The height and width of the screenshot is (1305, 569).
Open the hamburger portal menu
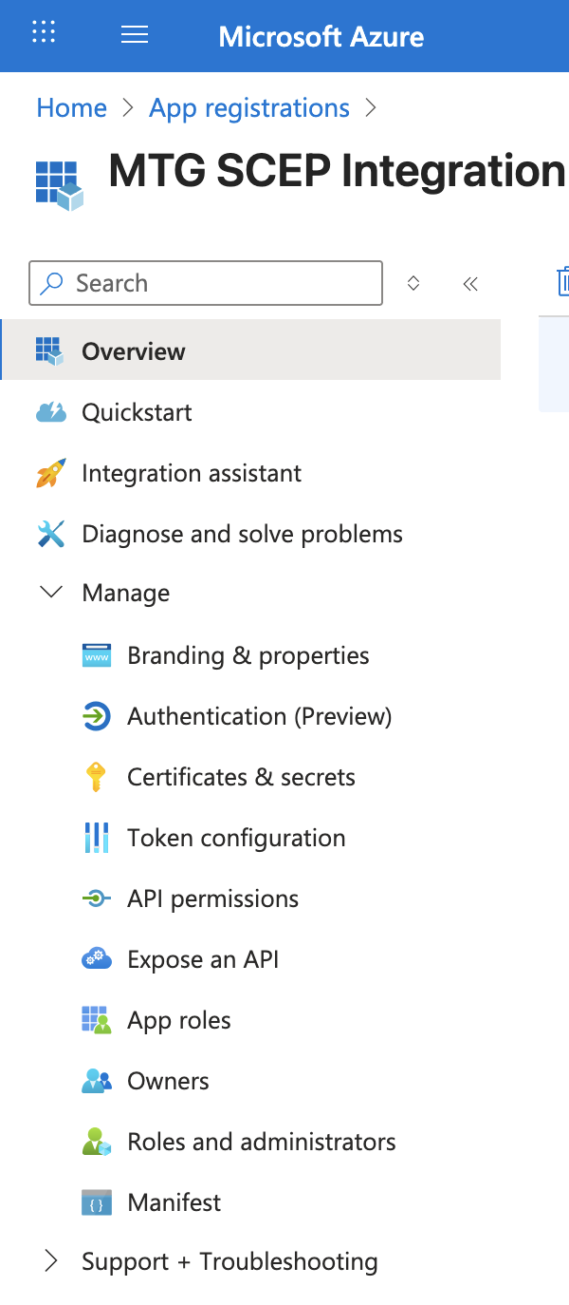[135, 35]
